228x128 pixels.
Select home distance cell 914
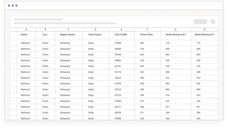tap(176, 78)
